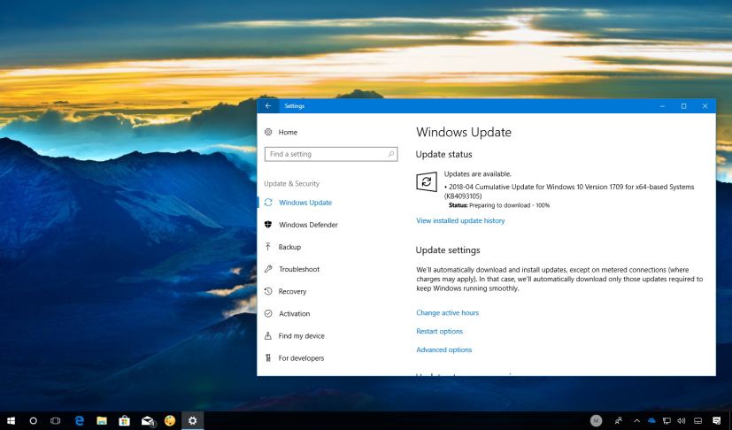Click the Troubleshoot wrench icon

(268, 269)
